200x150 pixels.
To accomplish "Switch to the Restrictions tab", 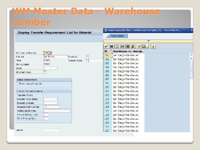I will point(117,36).
